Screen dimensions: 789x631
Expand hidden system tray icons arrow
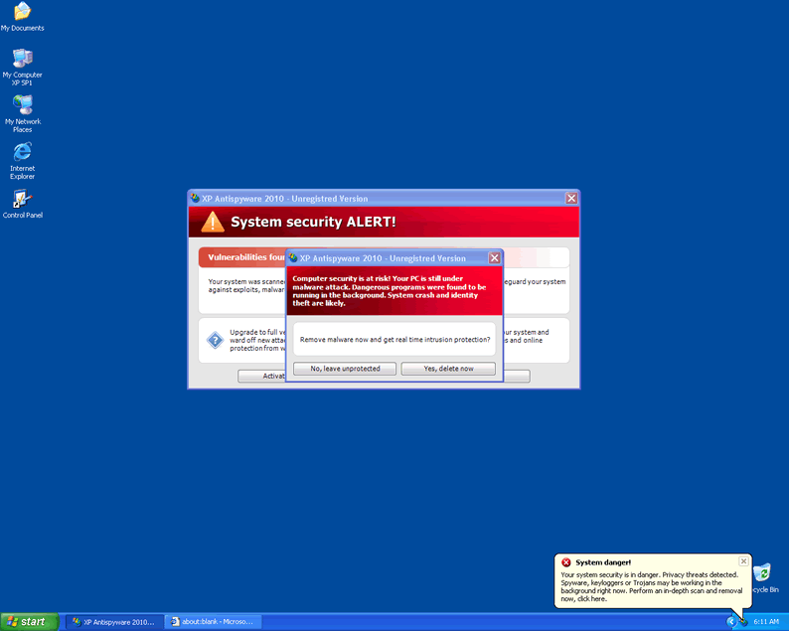point(730,621)
